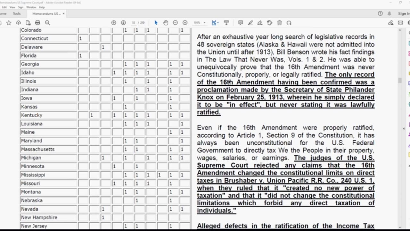Screen dimensions: 410x231
Task: Add a sticky note comment
Action: coord(241,23)
